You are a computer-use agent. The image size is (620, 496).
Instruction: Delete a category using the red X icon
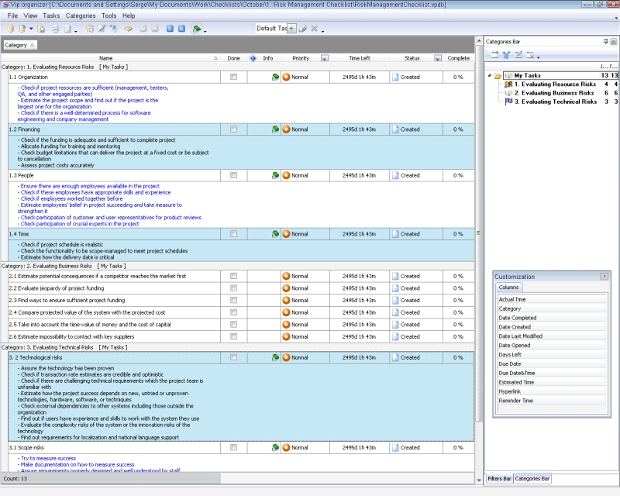[530, 53]
